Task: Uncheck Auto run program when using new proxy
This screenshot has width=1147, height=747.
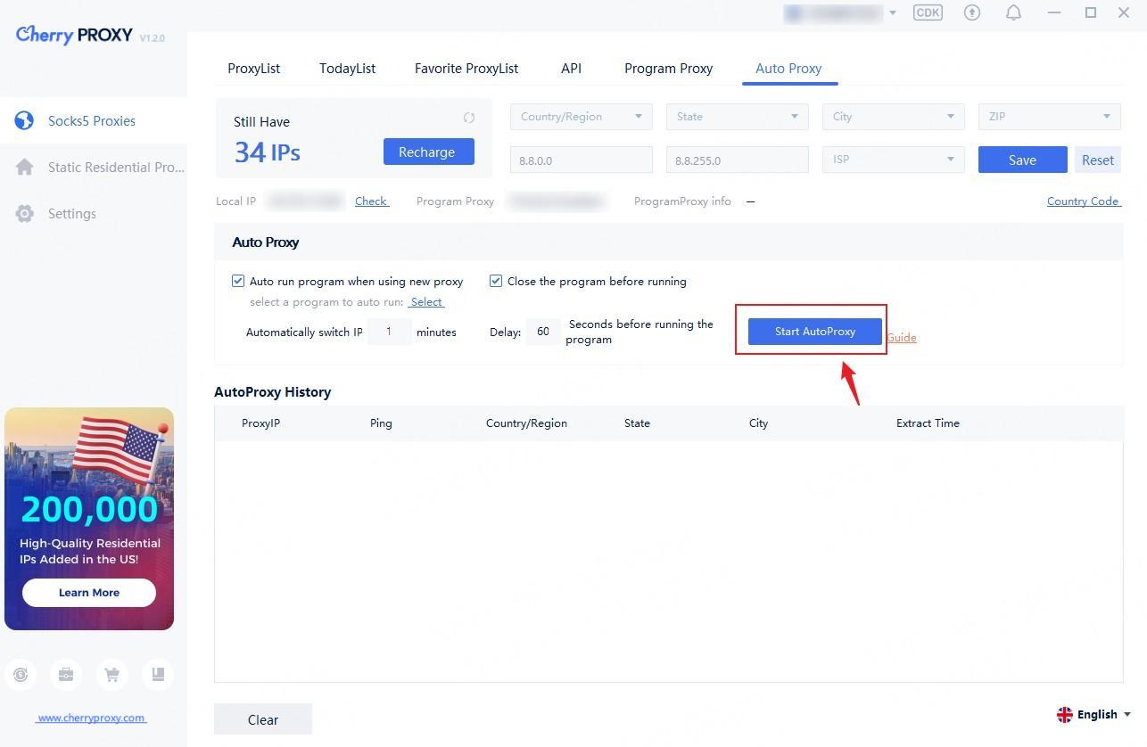Action: (238, 281)
